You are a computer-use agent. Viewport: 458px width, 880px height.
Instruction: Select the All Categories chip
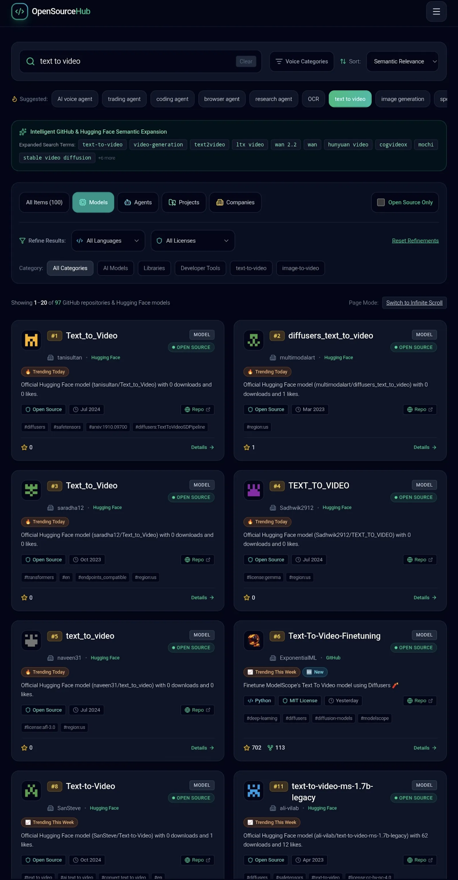[70, 268]
